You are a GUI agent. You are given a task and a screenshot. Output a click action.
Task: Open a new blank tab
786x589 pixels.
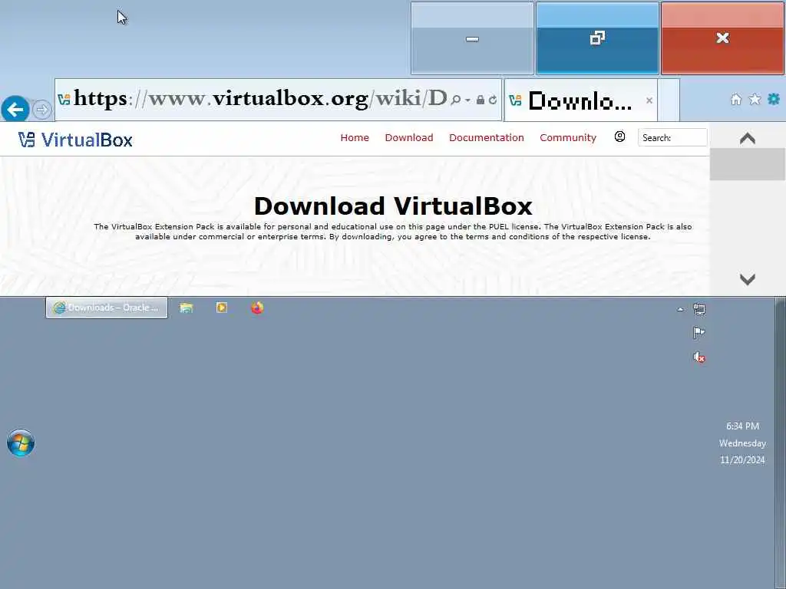[x=669, y=100]
